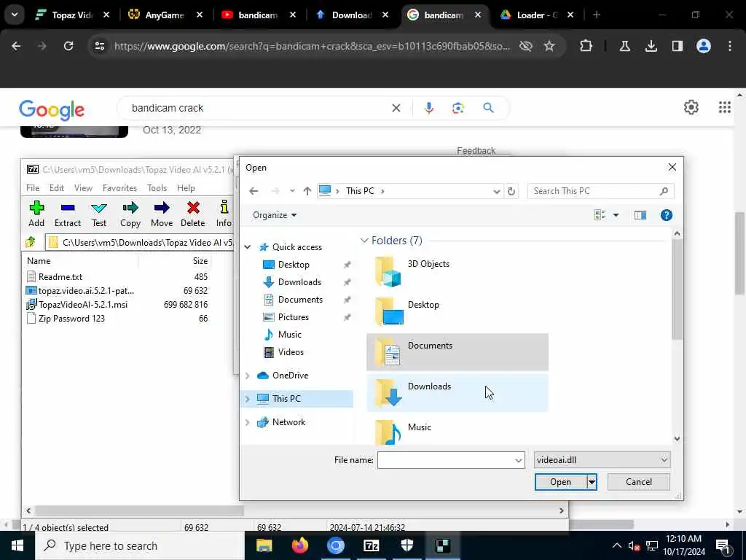Open the View menu in 7-Zip
746x560 pixels.
(83, 188)
